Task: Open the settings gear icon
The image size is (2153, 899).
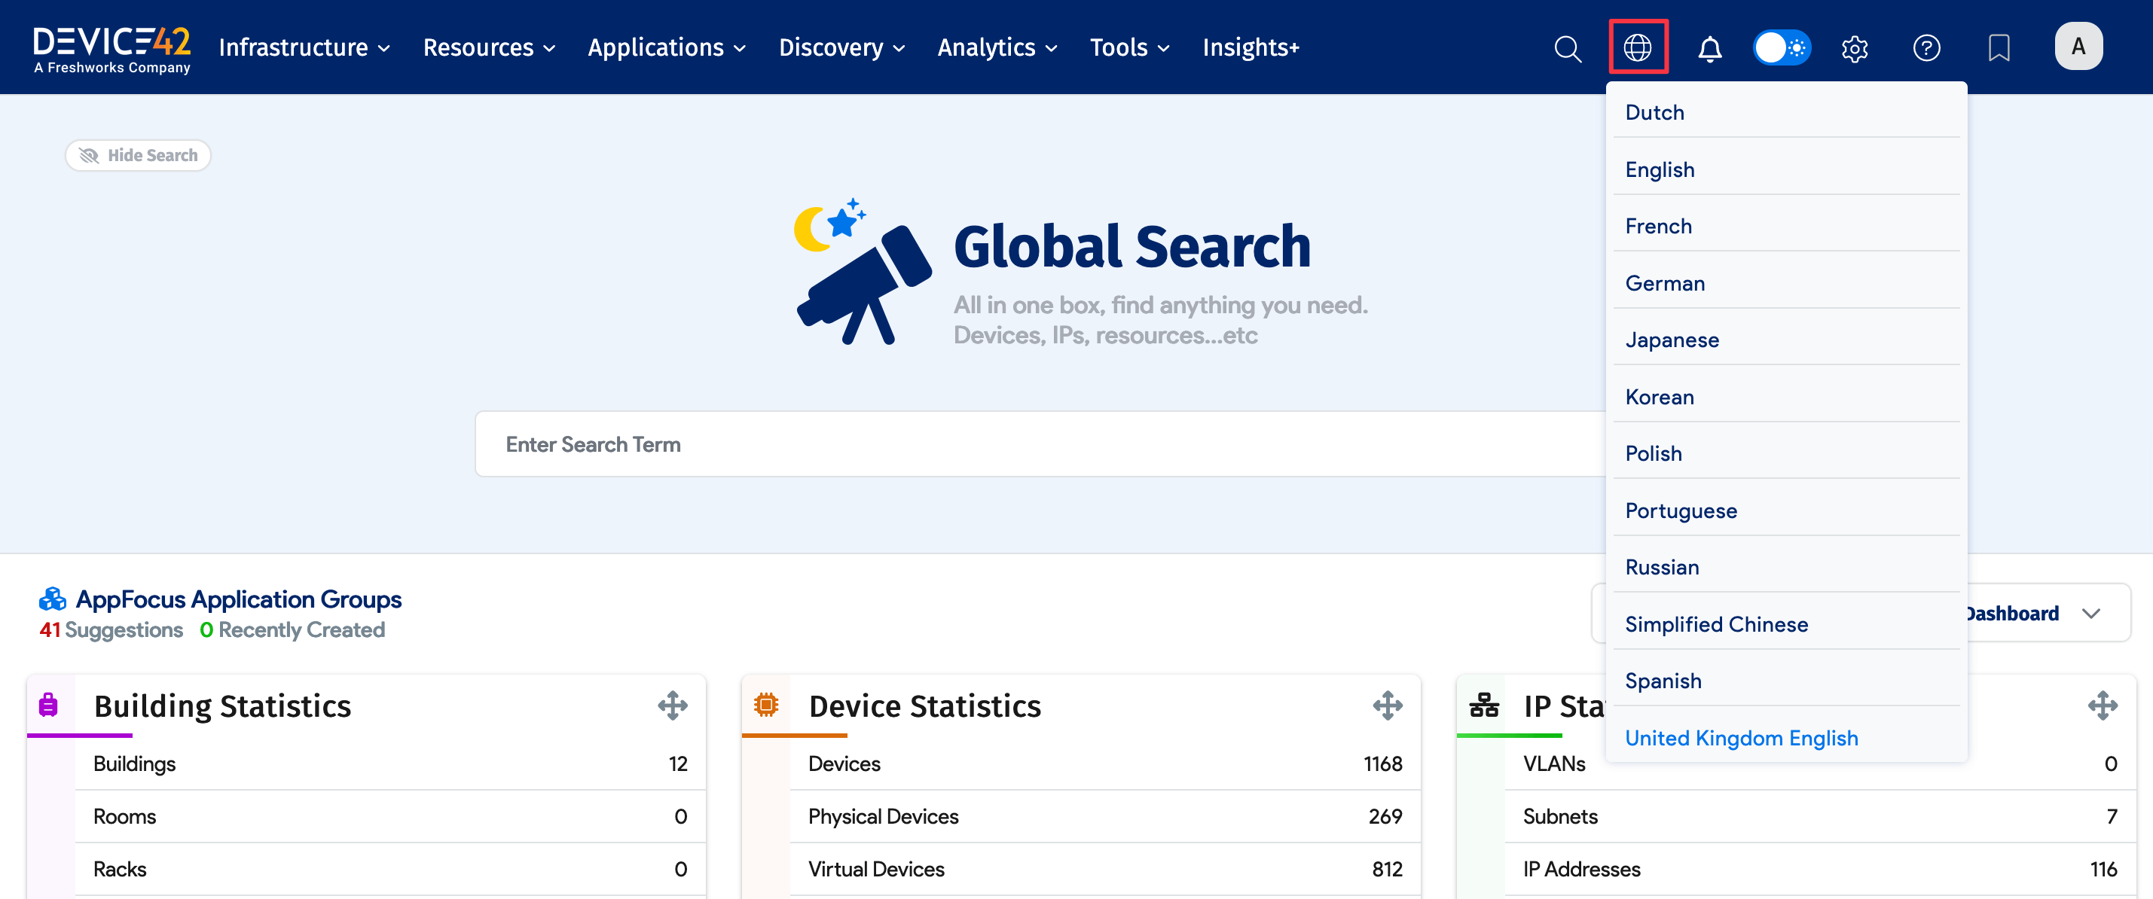Action: tap(1854, 48)
